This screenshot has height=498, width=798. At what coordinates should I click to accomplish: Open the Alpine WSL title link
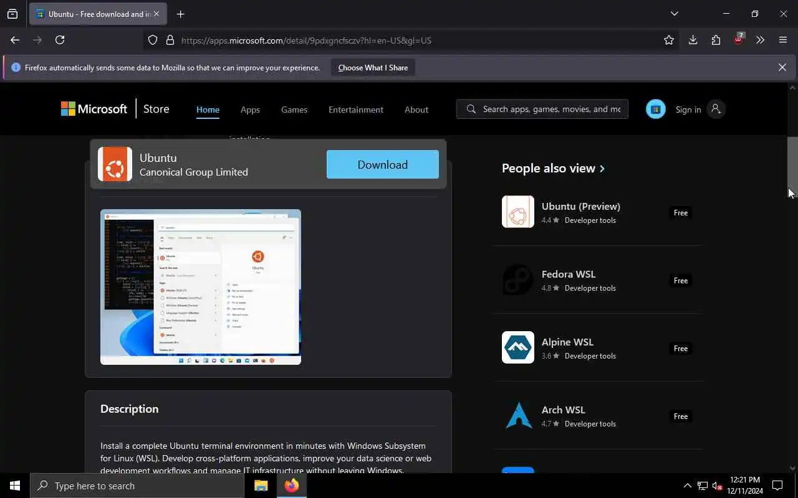(567, 342)
